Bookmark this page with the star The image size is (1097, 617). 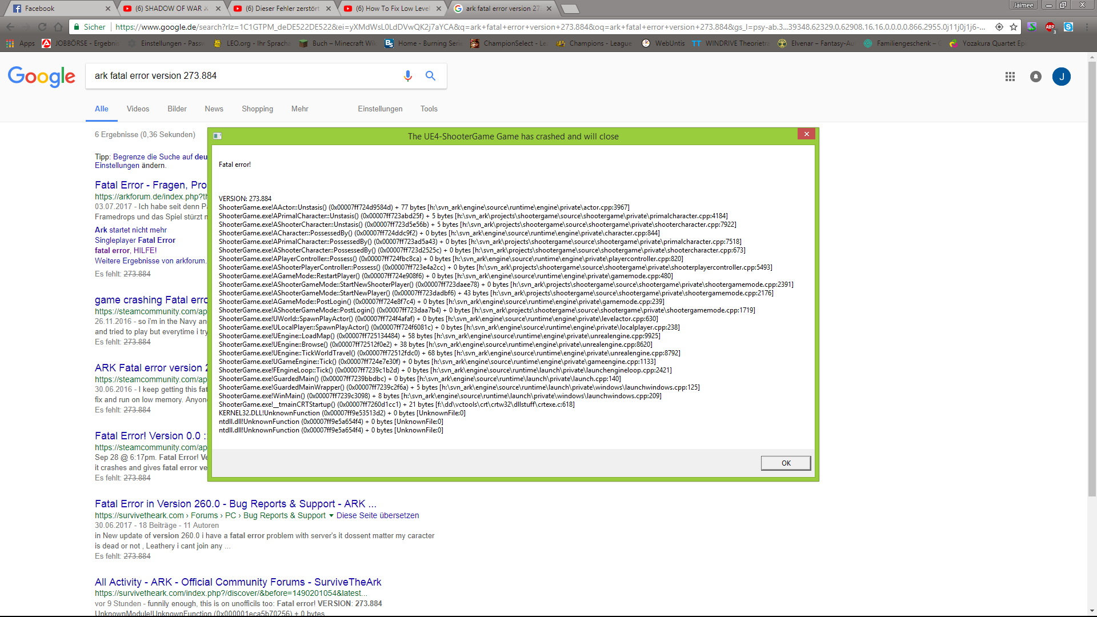1014,27
